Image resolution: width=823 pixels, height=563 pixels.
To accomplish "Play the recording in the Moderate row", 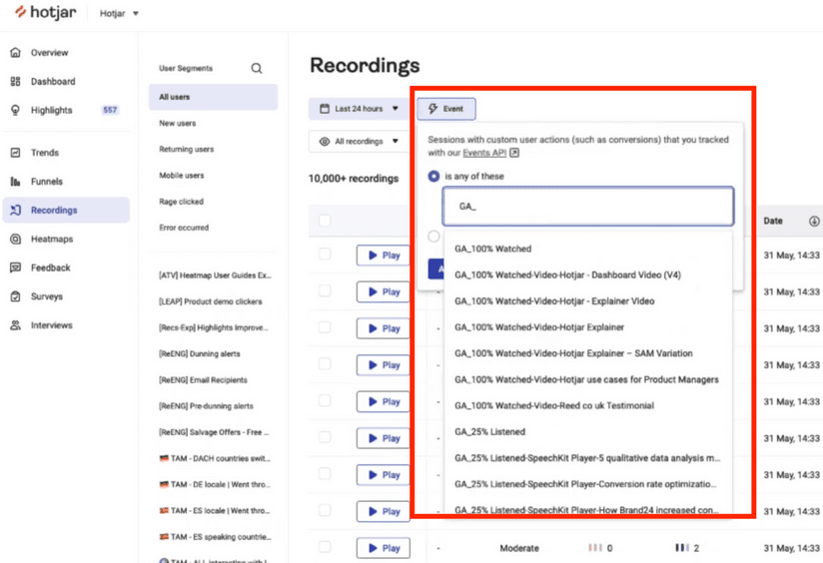I will tap(384, 548).
